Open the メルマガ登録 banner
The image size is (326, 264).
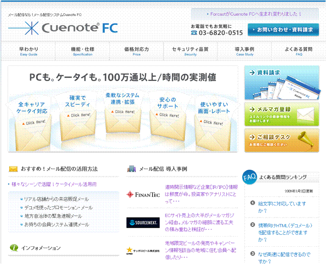point(282,114)
